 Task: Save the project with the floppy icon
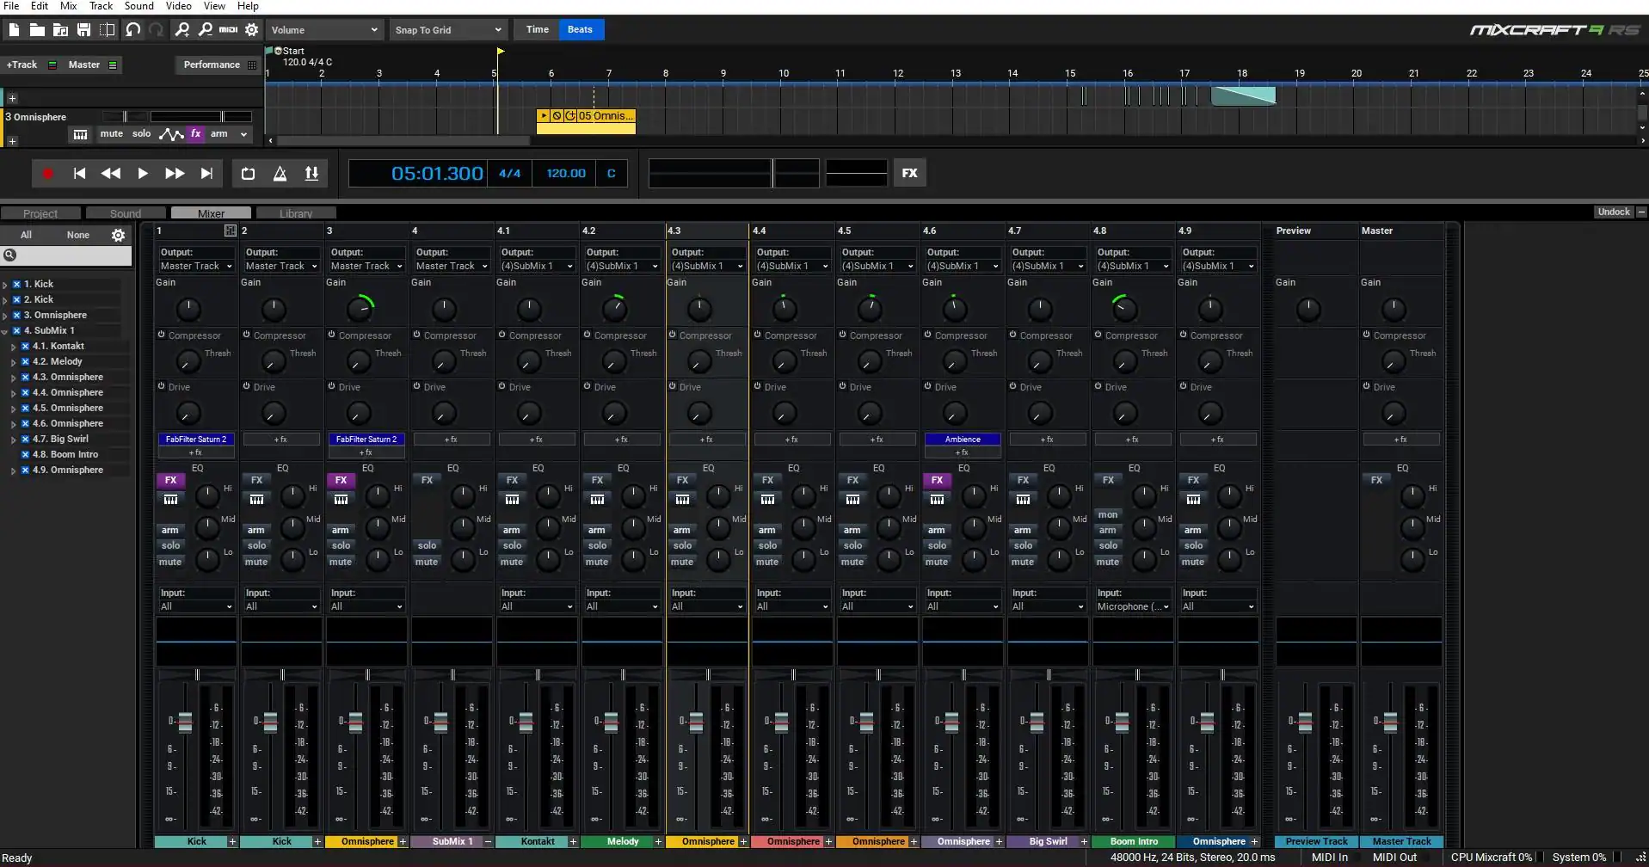click(83, 30)
